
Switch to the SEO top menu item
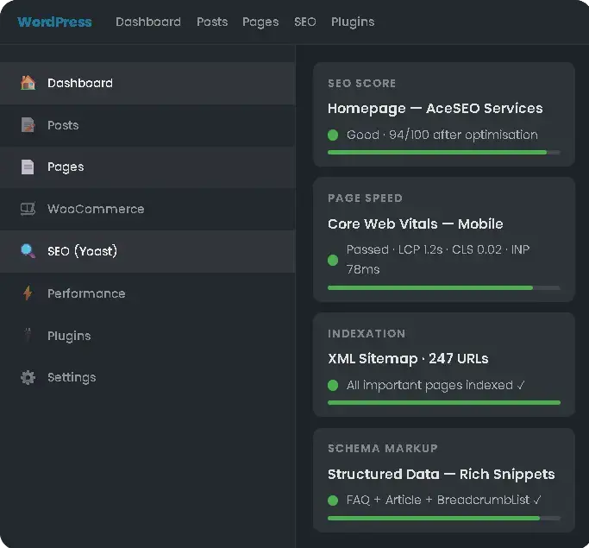pos(305,22)
